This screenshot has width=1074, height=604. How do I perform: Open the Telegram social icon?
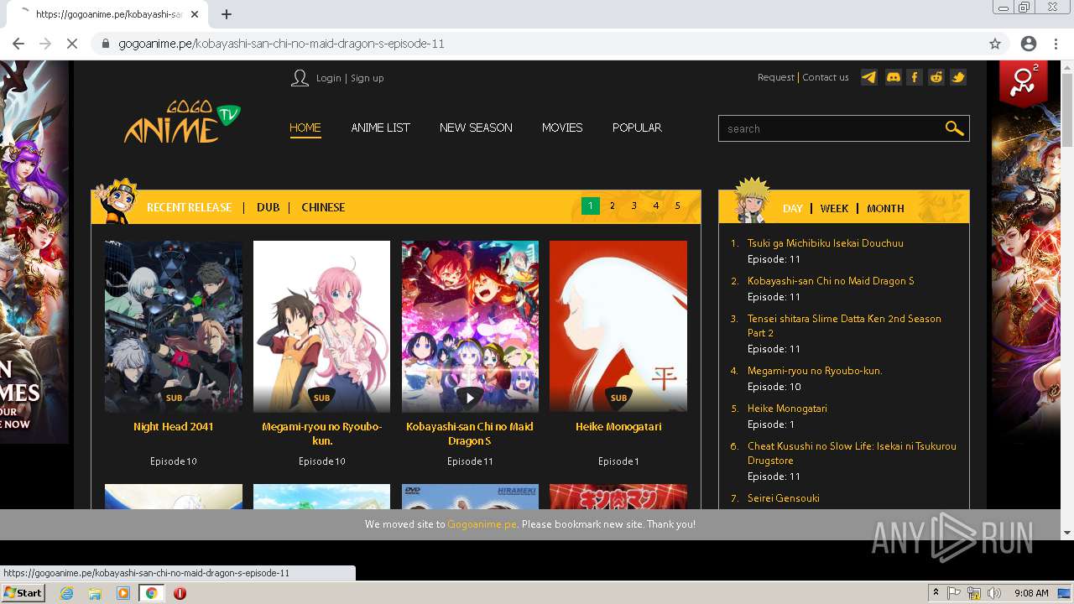pyautogui.click(x=869, y=77)
